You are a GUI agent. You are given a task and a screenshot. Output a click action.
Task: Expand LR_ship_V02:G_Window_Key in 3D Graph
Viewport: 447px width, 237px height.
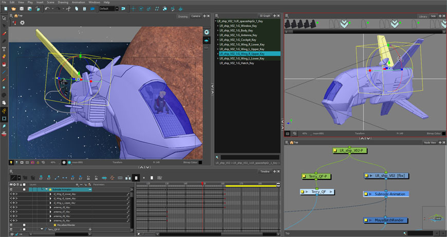(218, 26)
